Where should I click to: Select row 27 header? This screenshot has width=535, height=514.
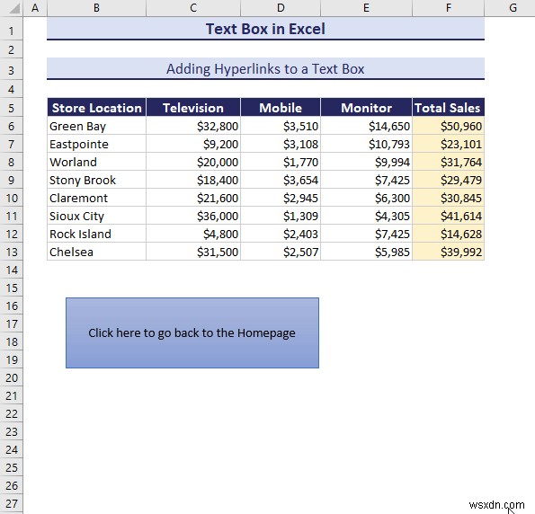[12, 504]
